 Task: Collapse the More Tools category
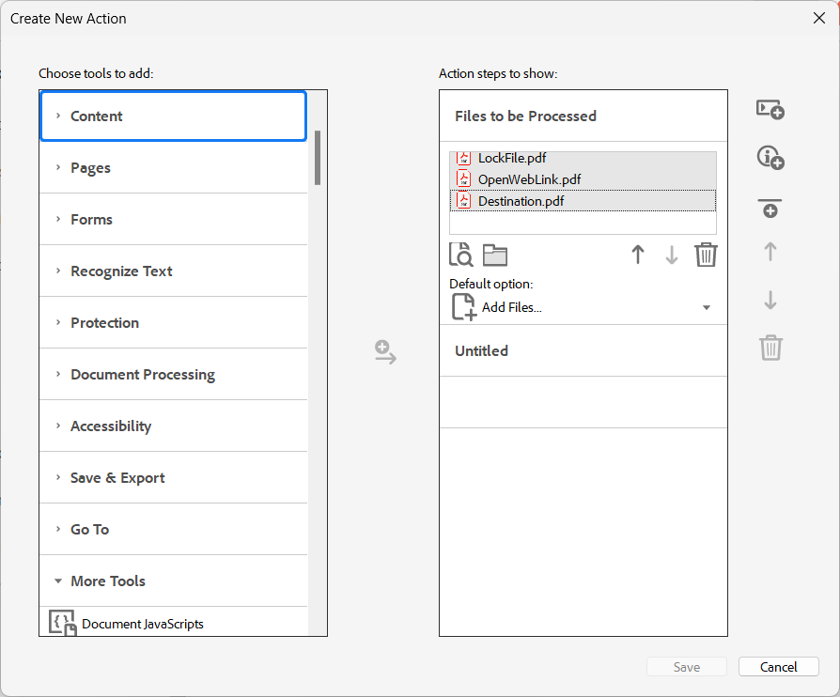107,581
